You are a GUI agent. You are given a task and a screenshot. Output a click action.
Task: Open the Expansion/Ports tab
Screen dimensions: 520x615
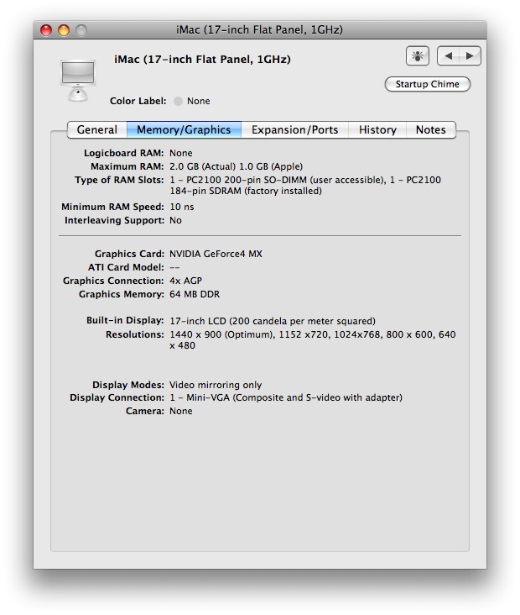coord(294,130)
